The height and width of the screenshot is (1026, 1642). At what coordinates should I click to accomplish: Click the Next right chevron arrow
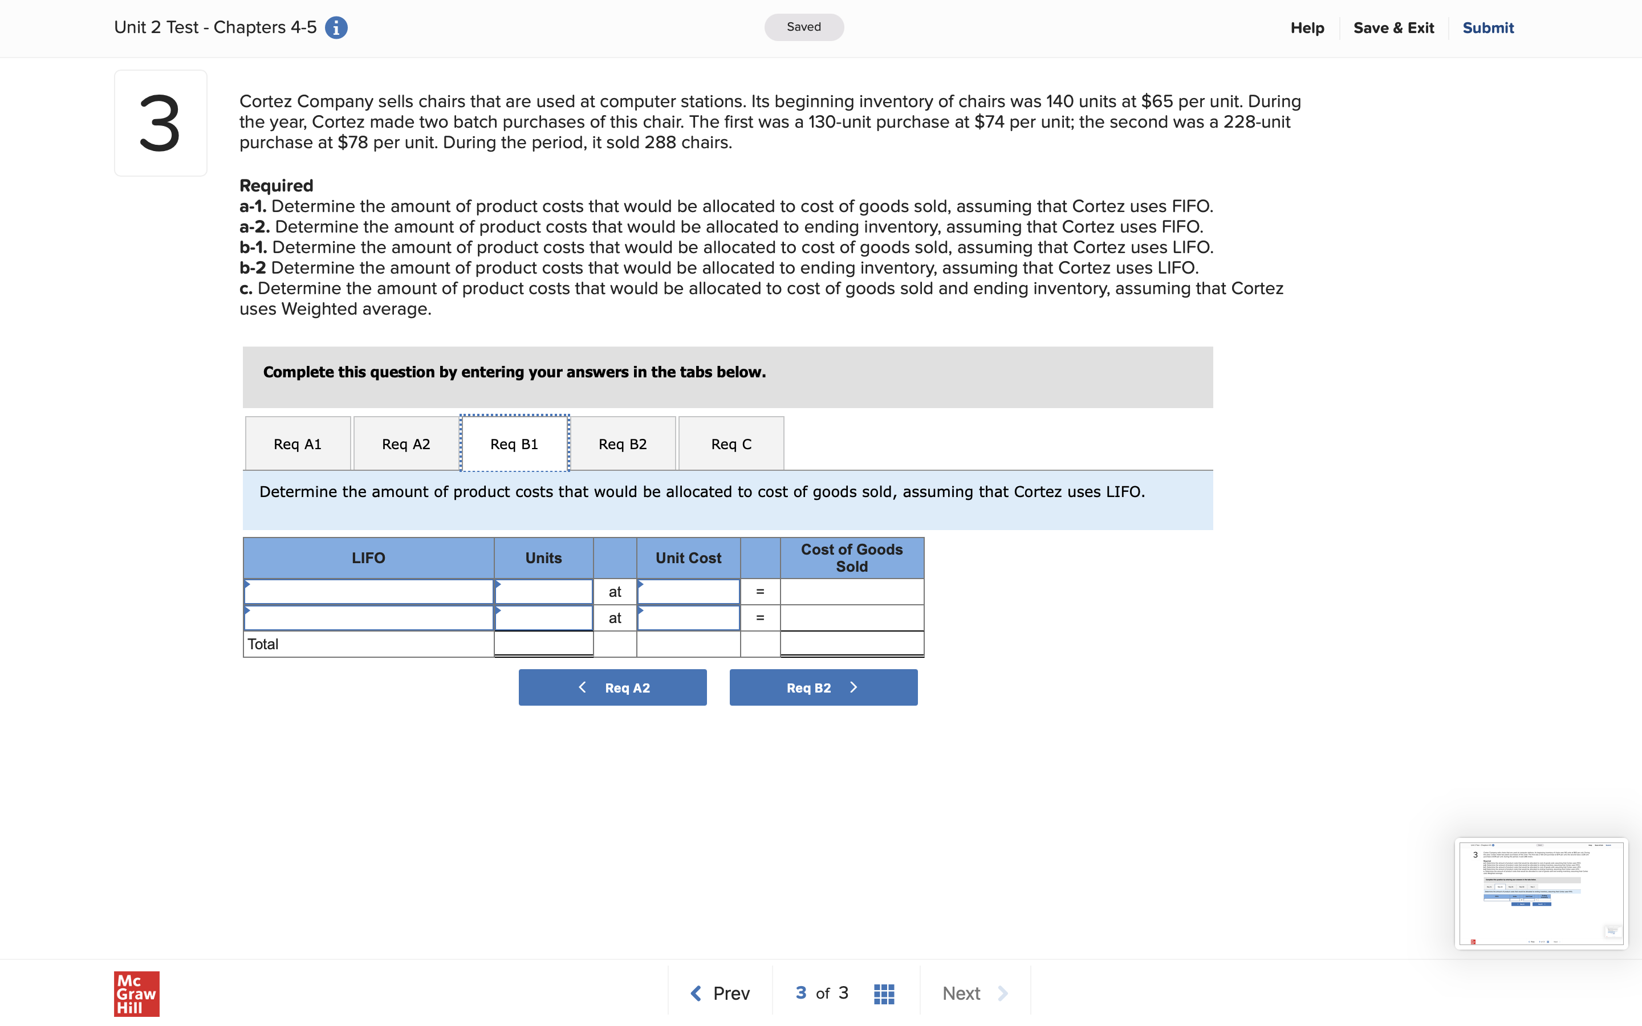click(1003, 994)
